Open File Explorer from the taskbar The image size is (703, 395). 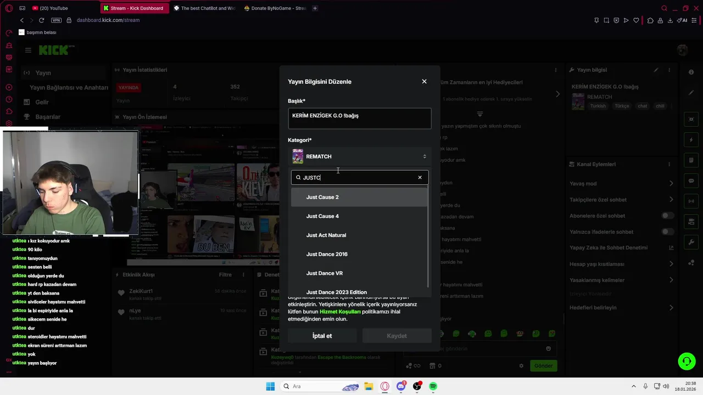coord(369,386)
